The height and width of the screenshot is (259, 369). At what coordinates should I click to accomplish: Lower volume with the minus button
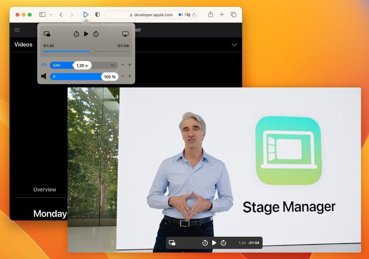[123, 76]
